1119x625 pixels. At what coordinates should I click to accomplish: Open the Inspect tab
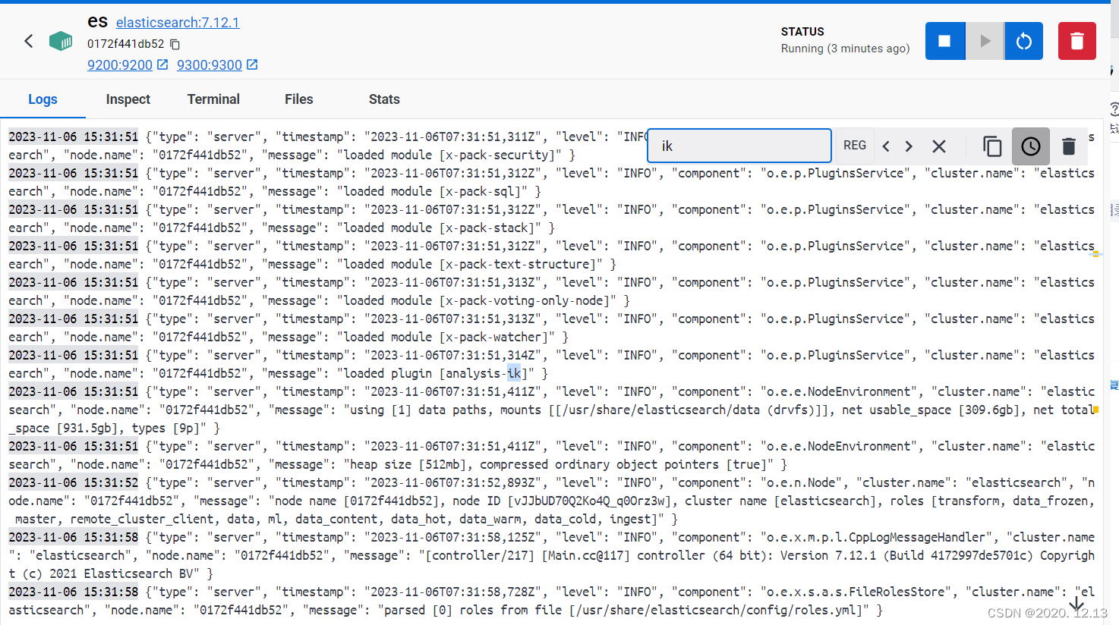click(x=128, y=99)
